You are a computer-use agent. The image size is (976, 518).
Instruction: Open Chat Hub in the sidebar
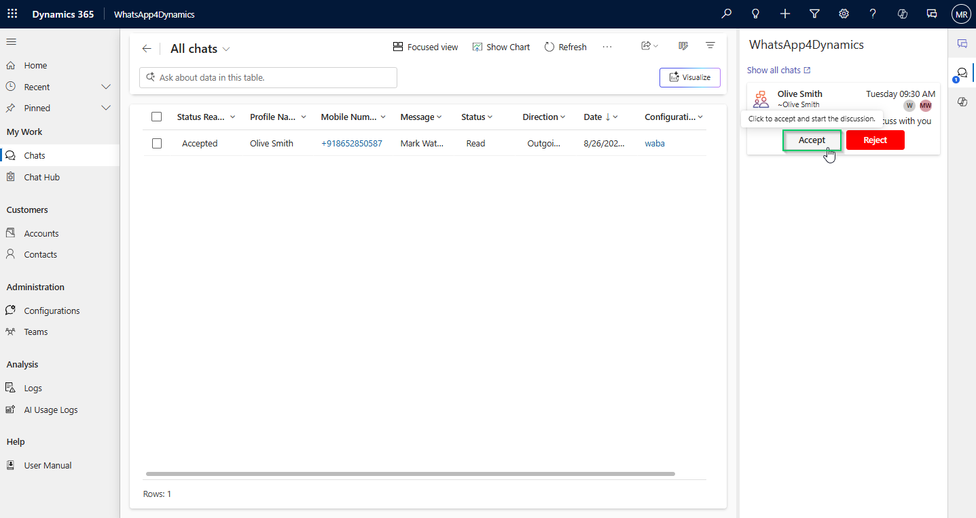coord(41,177)
